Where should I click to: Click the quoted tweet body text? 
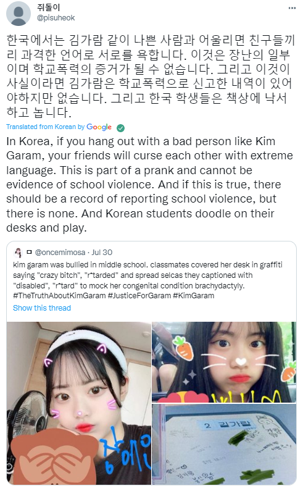click(147, 280)
